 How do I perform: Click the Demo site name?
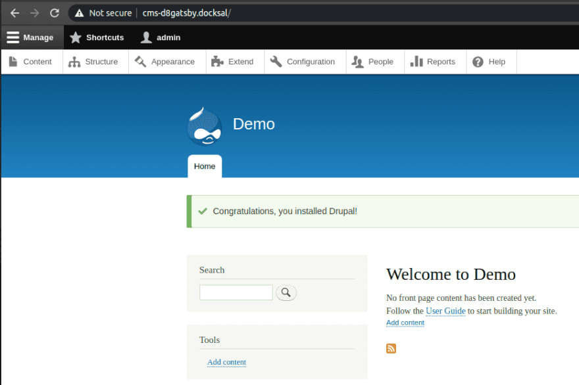tap(254, 124)
